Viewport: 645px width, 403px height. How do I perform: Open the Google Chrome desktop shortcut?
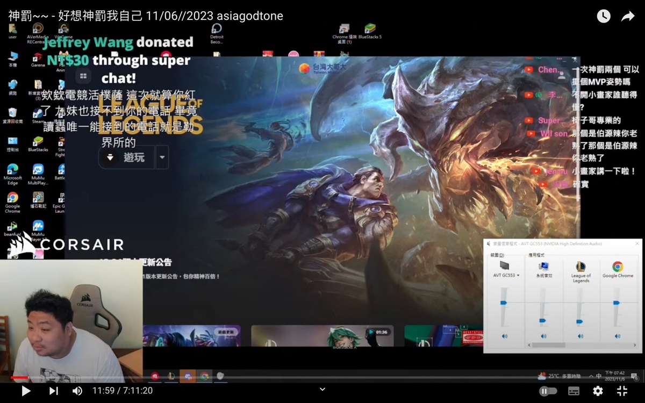pos(12,202)
